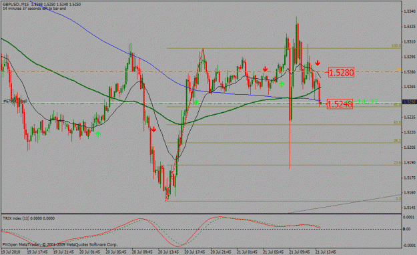The height and width of the screenshot is (255, 417).
Task: Click the GBPUSD,M15 chart title text
Action: coord(16,5)
